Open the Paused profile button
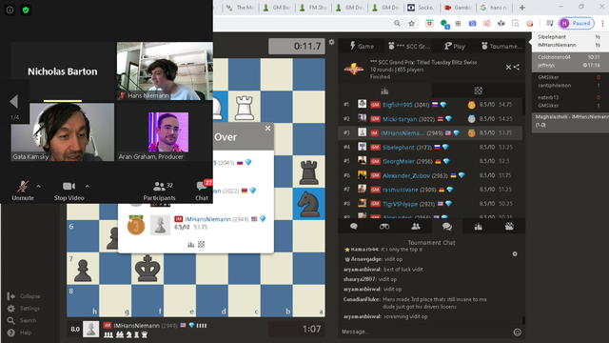The height and width of the screenshot is (343, 609). pos(577,23)
